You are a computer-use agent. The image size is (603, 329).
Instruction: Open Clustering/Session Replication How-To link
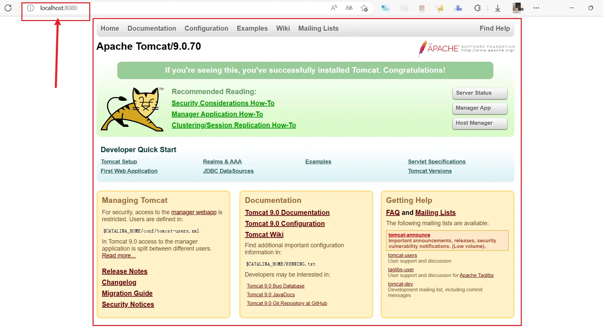tap(234, 125)
